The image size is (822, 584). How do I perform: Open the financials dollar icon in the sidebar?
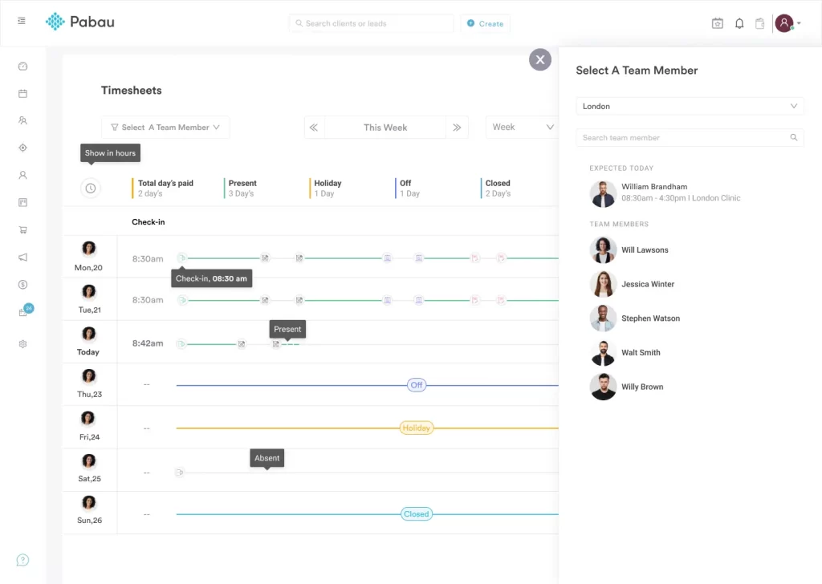[x=22, y=284]
